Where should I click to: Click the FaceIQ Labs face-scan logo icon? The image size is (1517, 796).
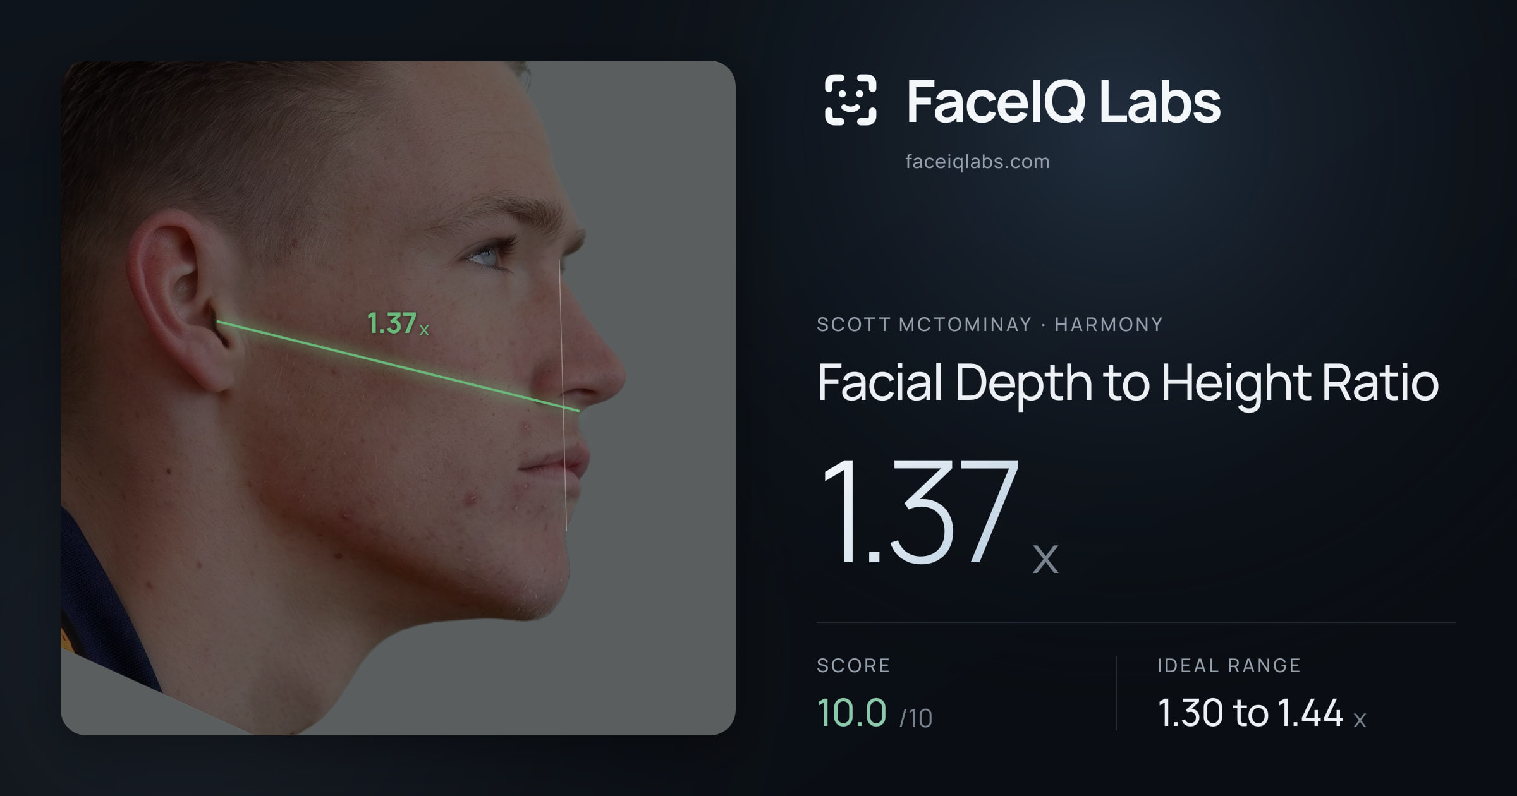[850, 100]
